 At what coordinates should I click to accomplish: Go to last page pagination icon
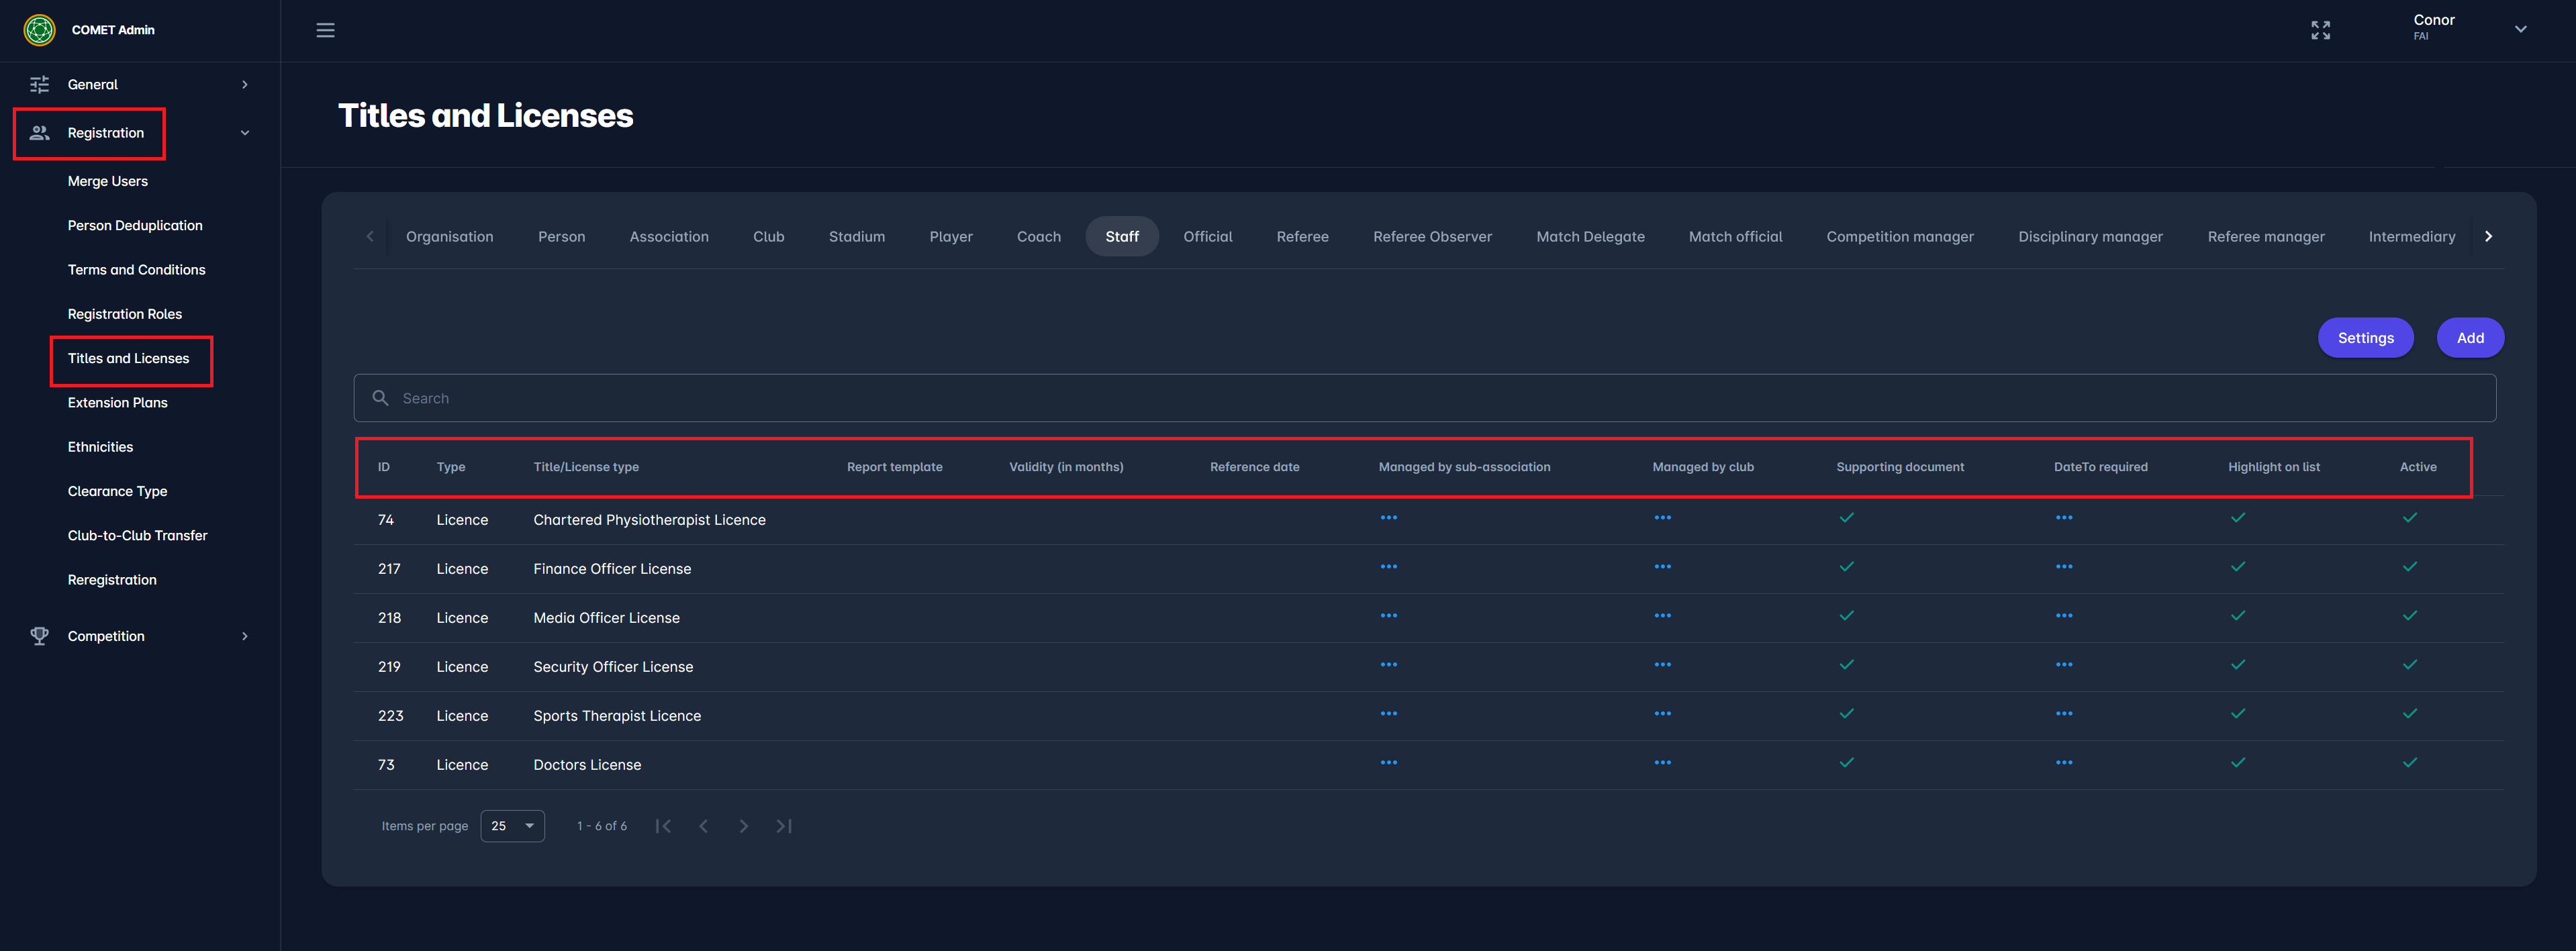tap(784, 826)
